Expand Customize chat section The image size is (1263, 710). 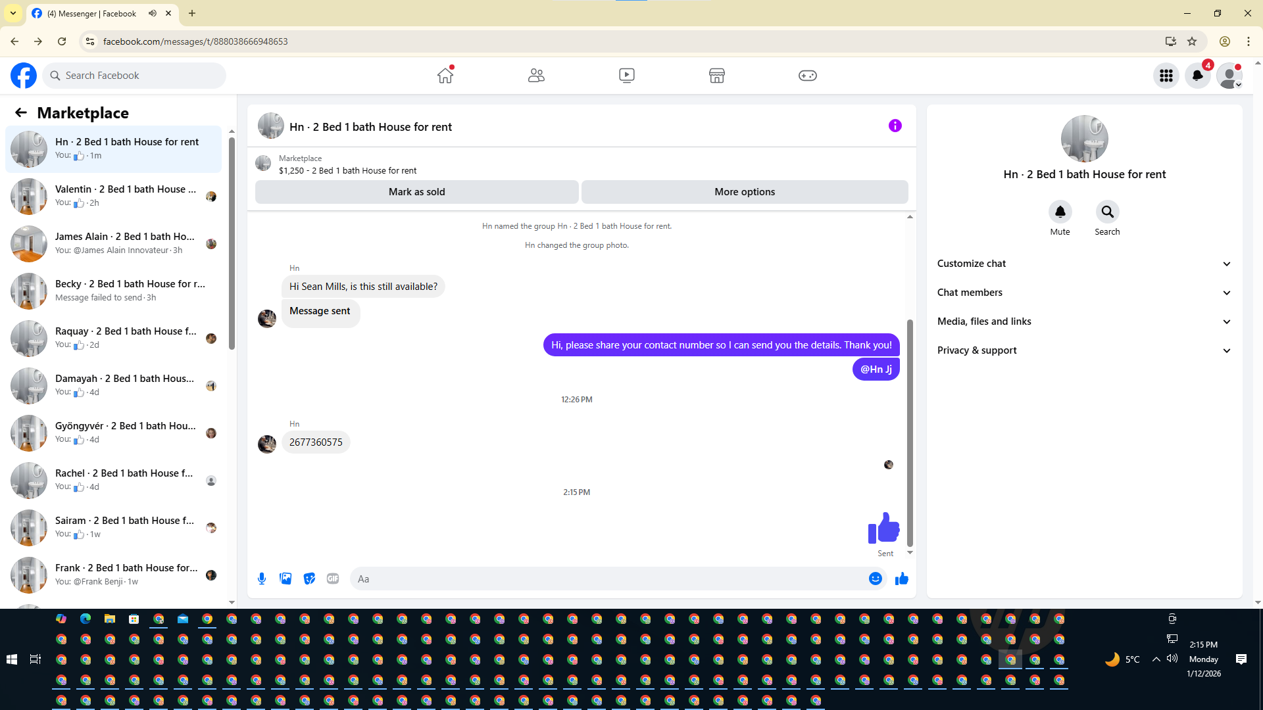point(1084,264)
